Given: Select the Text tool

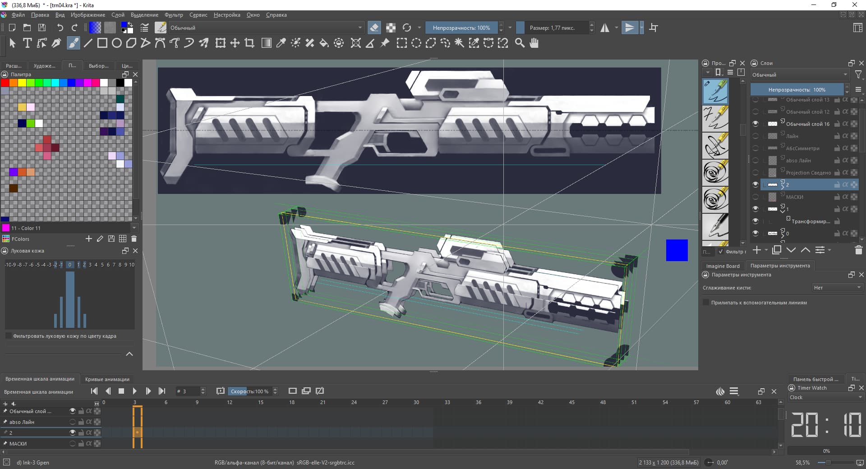Looking at the screenshot, I should click(27, 43).
